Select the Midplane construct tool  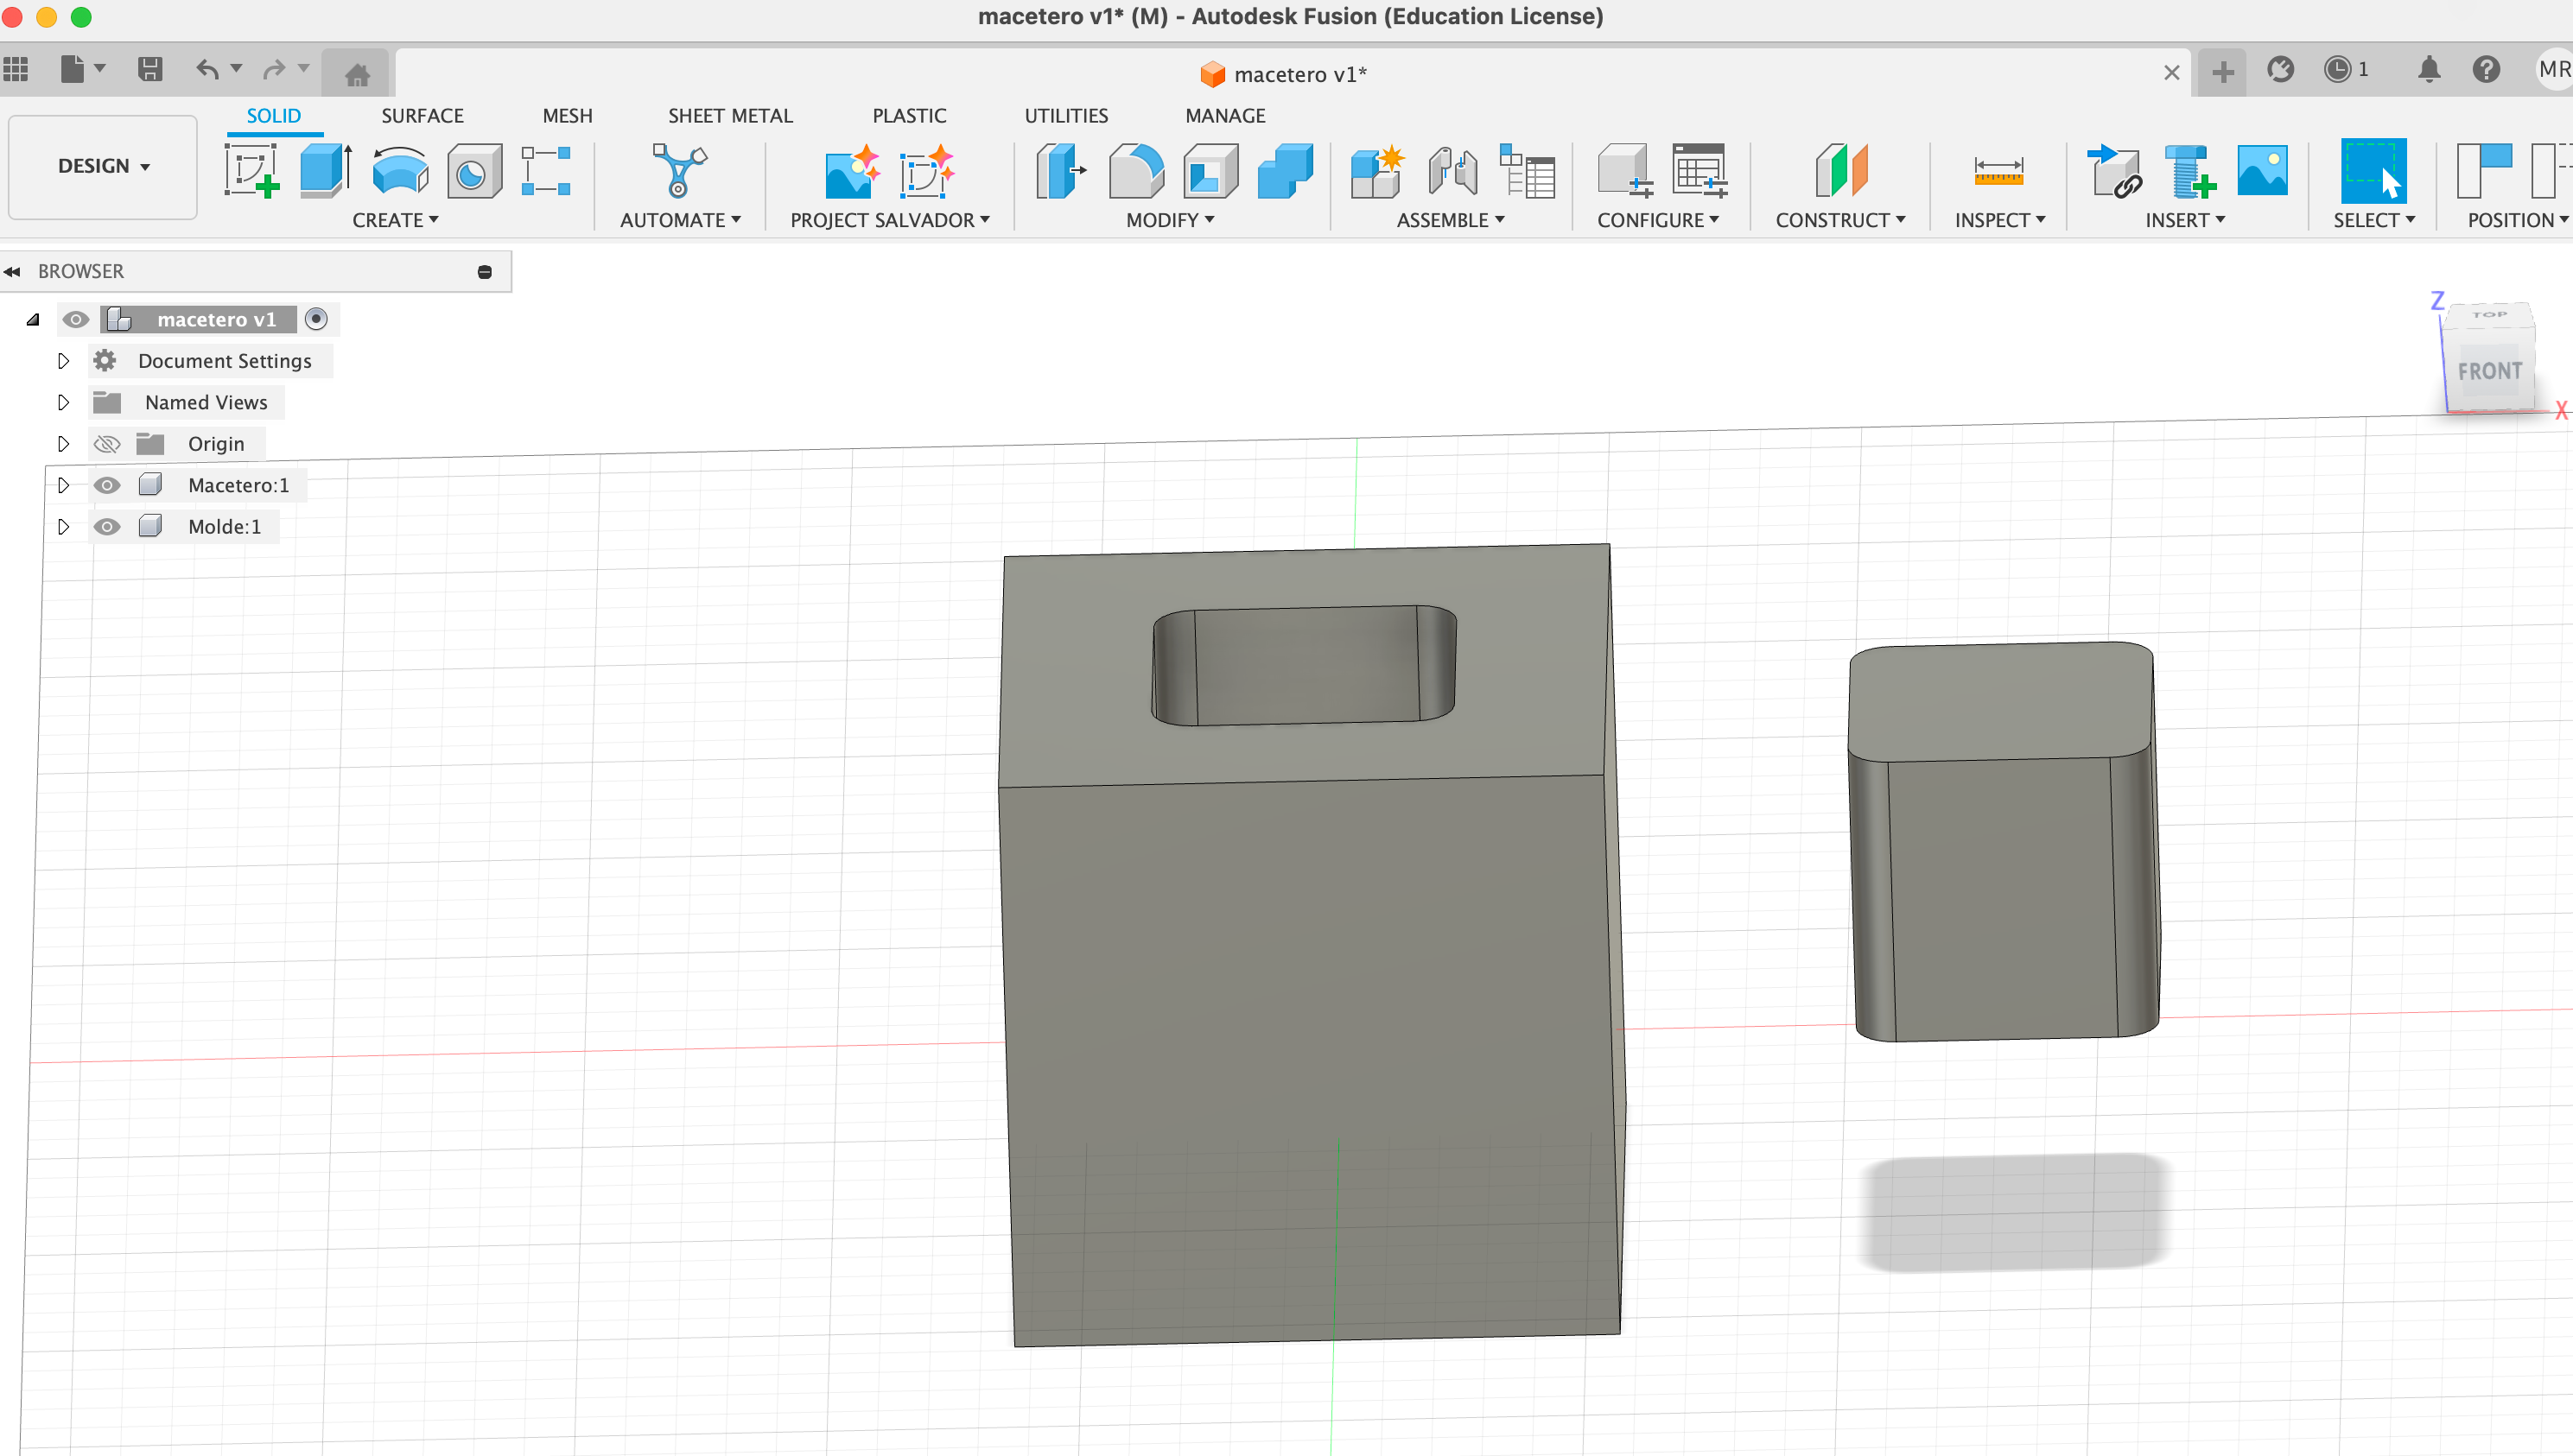pos(1840,171)
